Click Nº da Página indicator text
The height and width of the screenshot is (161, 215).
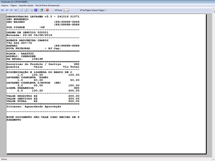pyautogui.click(x=93, y=10)
